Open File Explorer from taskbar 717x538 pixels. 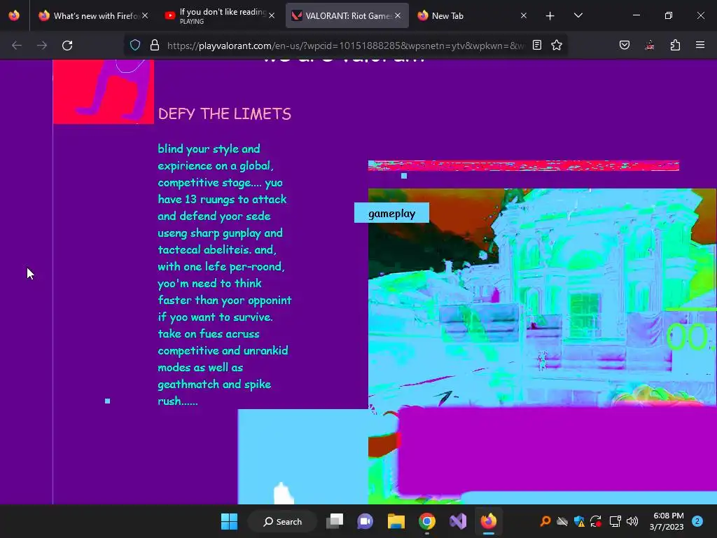tap(396, 521)
